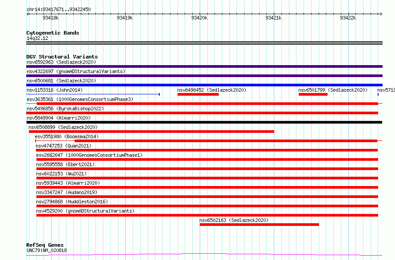Open the nsv6496452 (Sedlazeck2020) label

click(212, 90)
